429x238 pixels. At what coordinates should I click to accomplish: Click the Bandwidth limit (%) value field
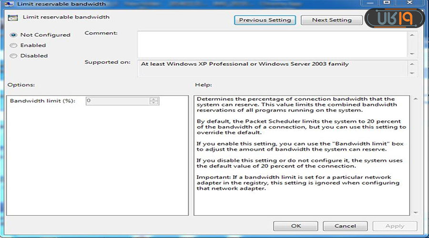[117, 101]
